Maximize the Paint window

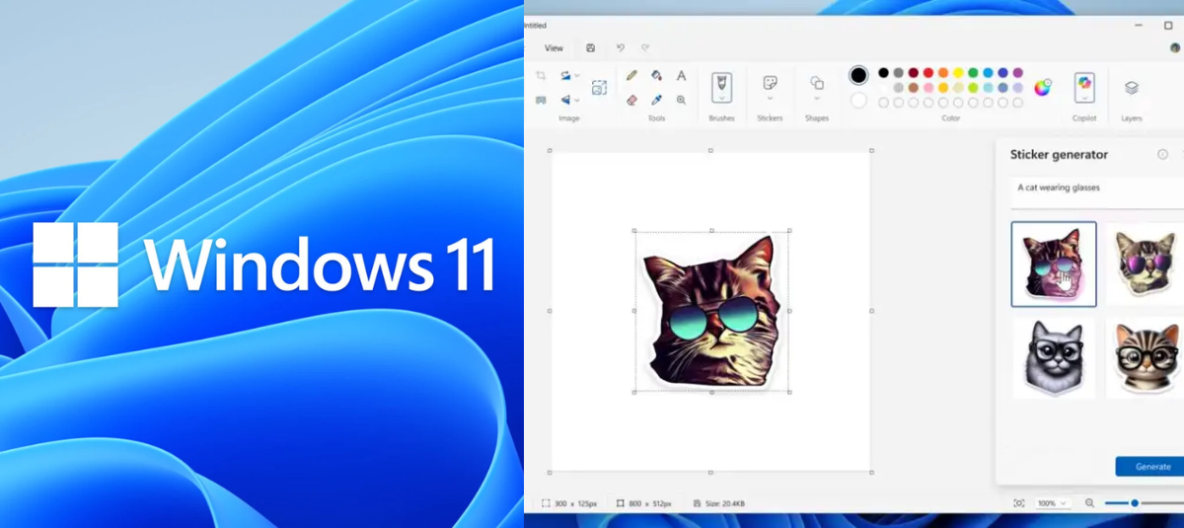1168,26
